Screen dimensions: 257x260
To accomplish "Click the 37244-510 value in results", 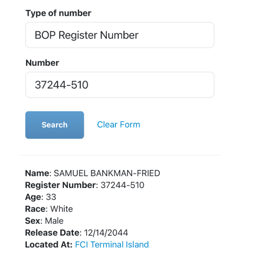I will [x=123, y=185].
